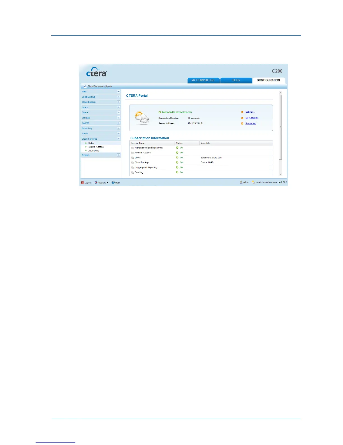Open Cloud Drive under Cloud Services
343x445 pixels.
tap(93, 151)
